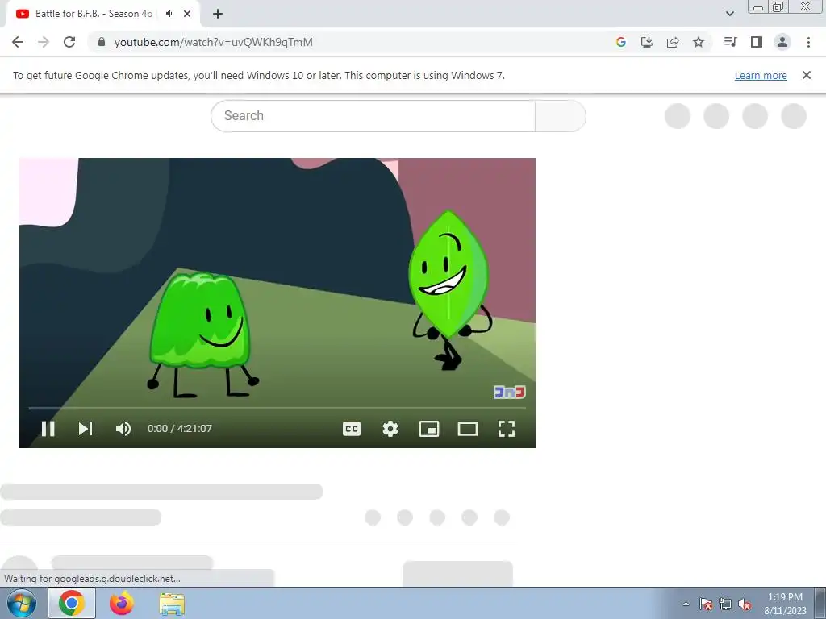Image resolution: width=826 pixels, height=619 pixels.
Task: Close the Battle for B.F.B. tab
Action: point(187,14)
